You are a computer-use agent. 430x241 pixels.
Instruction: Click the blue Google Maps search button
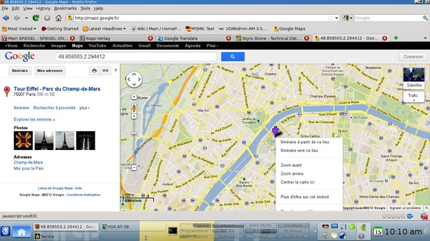[x=232, y=56]
